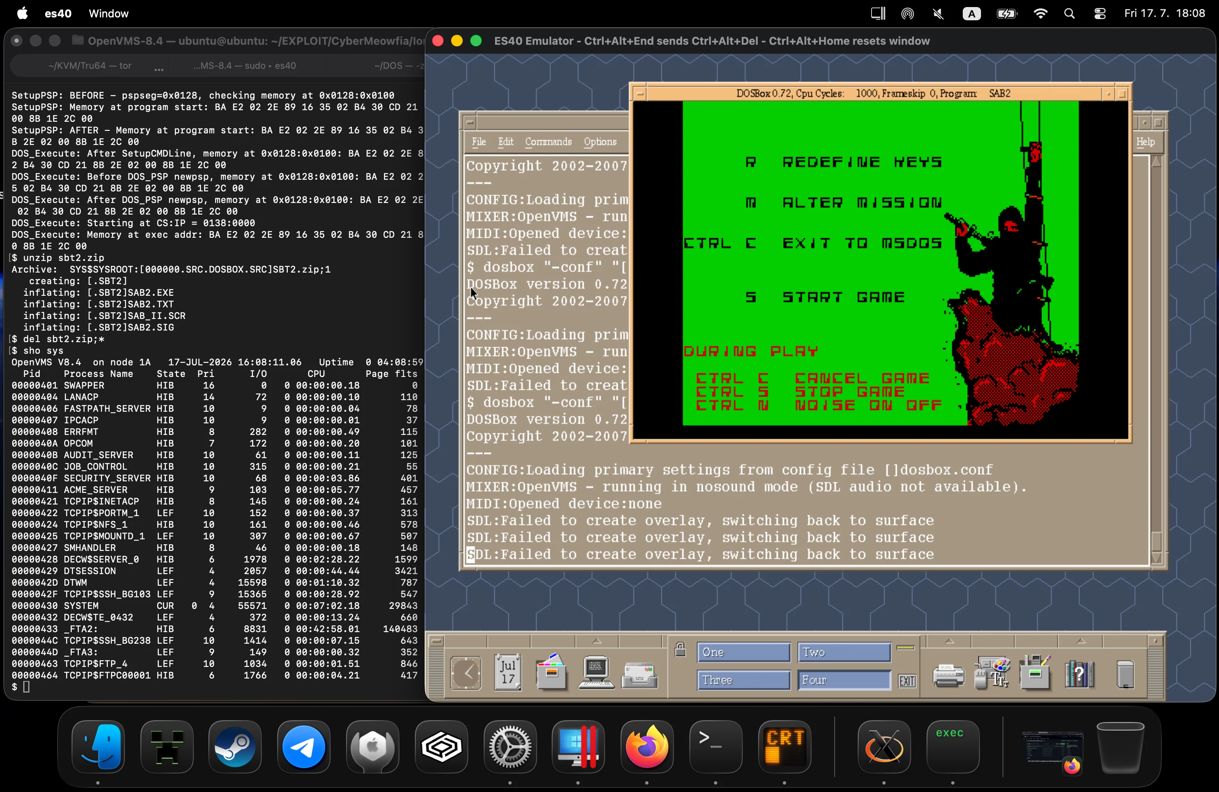The image size is (1219, 792).
Task: Click 'M ALTER MISSION' in the DOSBox screen
Action: 844,203
